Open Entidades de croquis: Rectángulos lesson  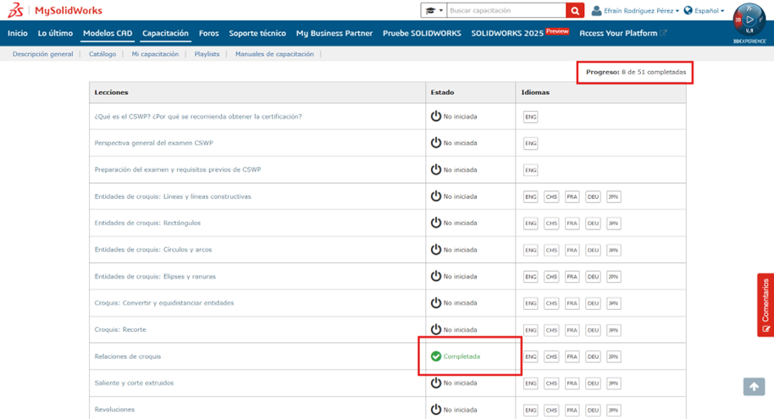point(147,223)
